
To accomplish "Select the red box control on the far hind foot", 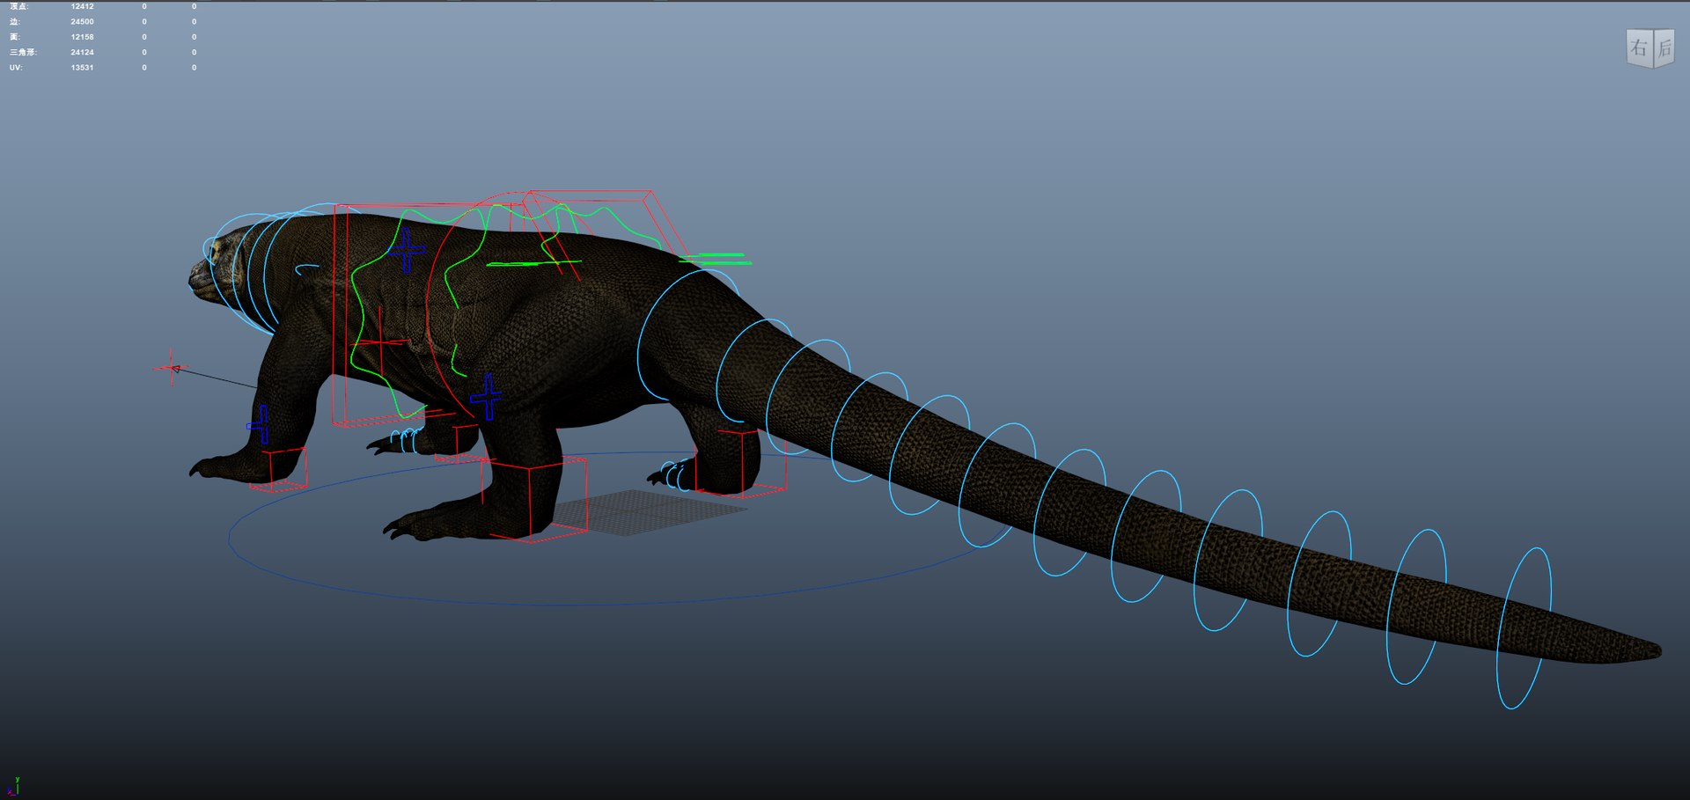I will click(740, 462).
